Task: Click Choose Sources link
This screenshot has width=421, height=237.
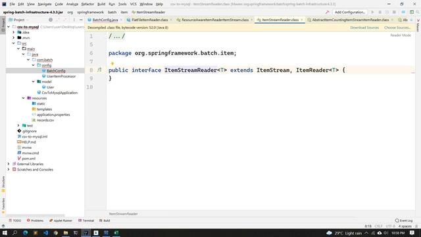Action: click(x=397, y=28)
